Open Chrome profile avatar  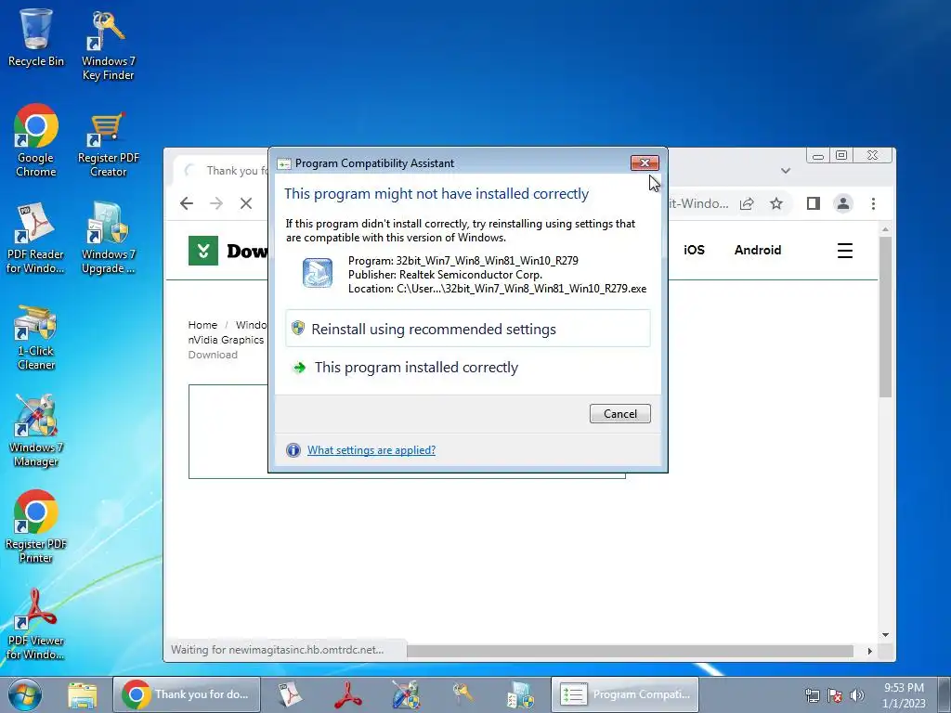point(843,203)
